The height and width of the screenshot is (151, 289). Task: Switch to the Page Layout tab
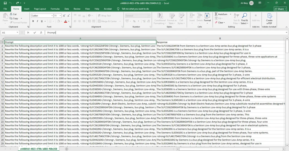[40, 9]
